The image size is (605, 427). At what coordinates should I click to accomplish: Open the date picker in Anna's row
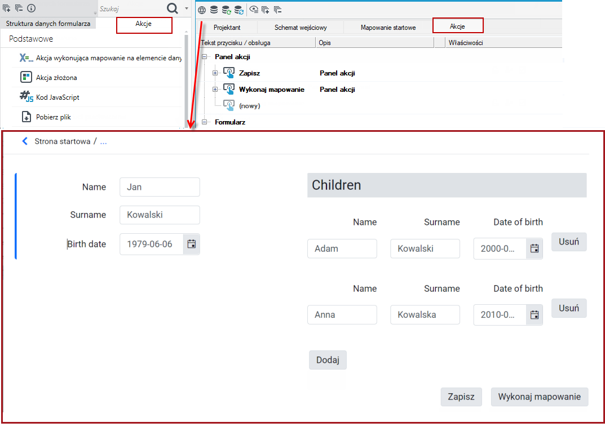pos(535,315)
